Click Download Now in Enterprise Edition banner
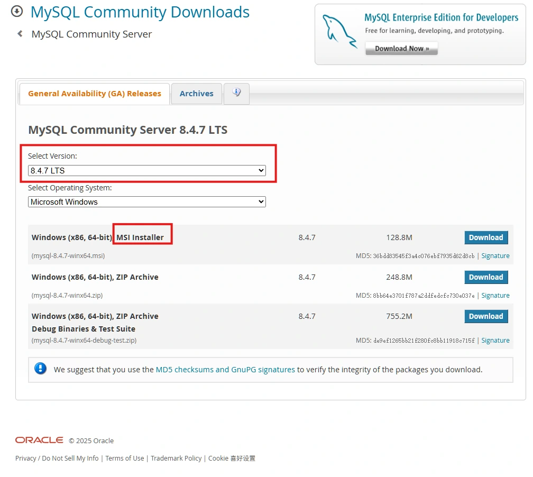Screen dimensions: 533x477 pos(401,49)
